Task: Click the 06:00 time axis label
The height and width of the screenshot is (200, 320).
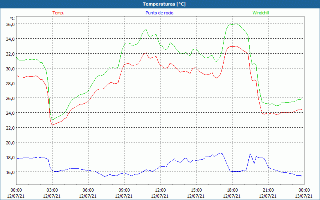Action: point(88,190)
